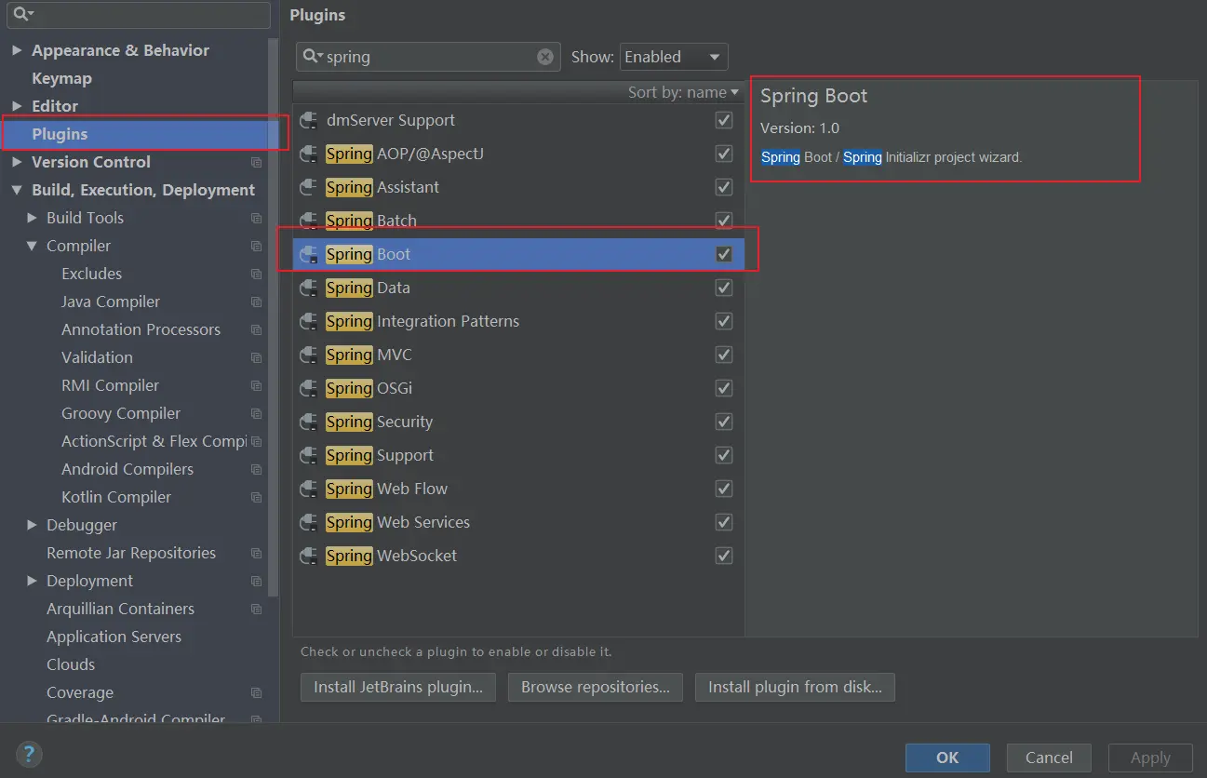Click the Spring Boot plugin icon
The image size is (1207, 778).
[308, 254]
